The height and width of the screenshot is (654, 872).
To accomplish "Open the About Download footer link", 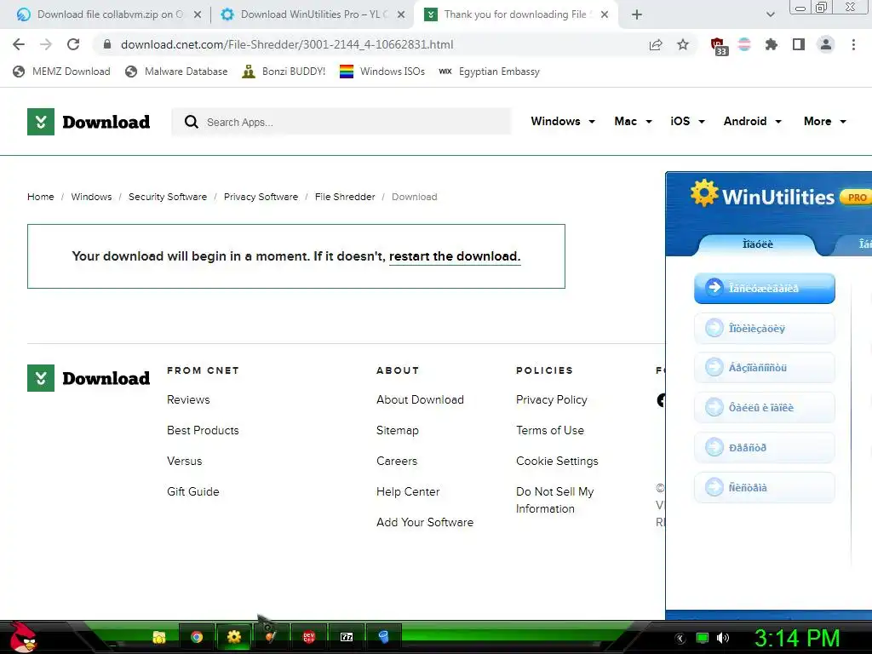I will [420, 400].
